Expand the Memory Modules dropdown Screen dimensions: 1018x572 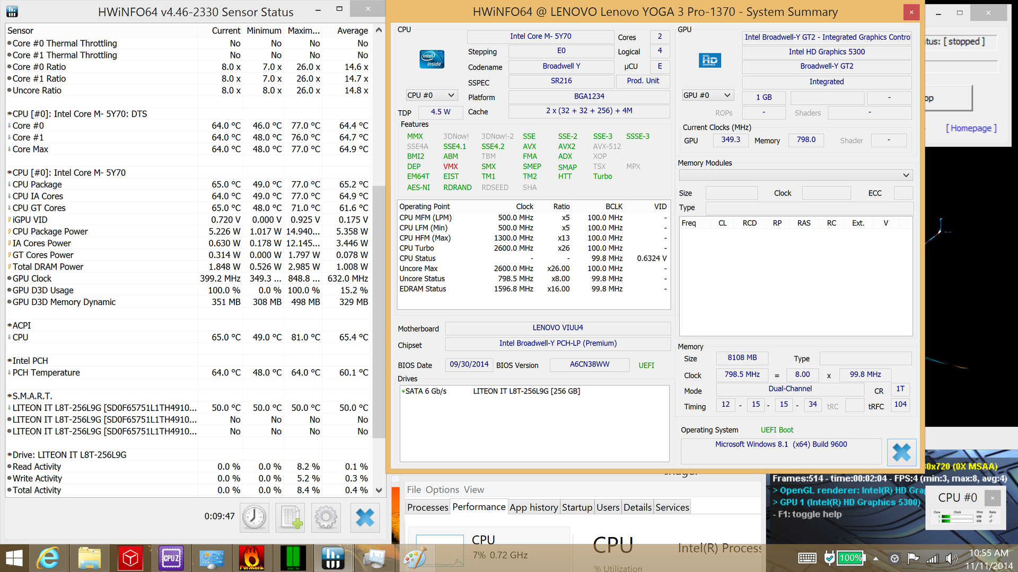[795, 175]
